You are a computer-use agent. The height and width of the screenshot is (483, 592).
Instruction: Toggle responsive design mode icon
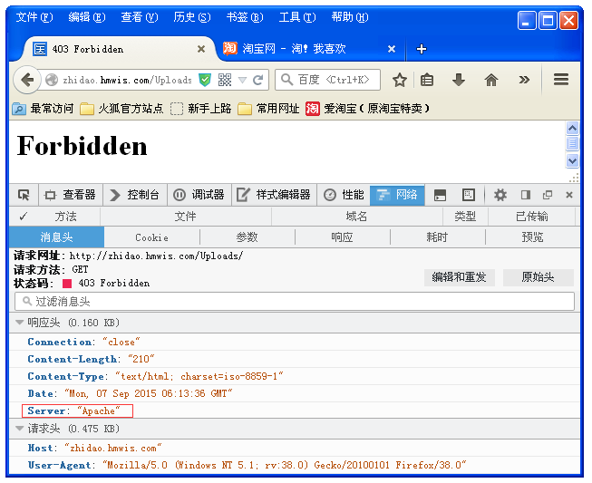468,195
